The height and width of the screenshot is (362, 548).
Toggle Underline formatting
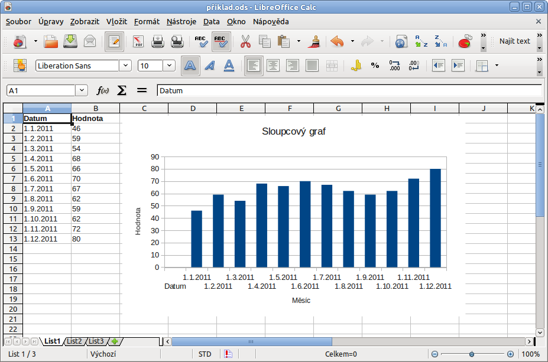tap(229, 66)
